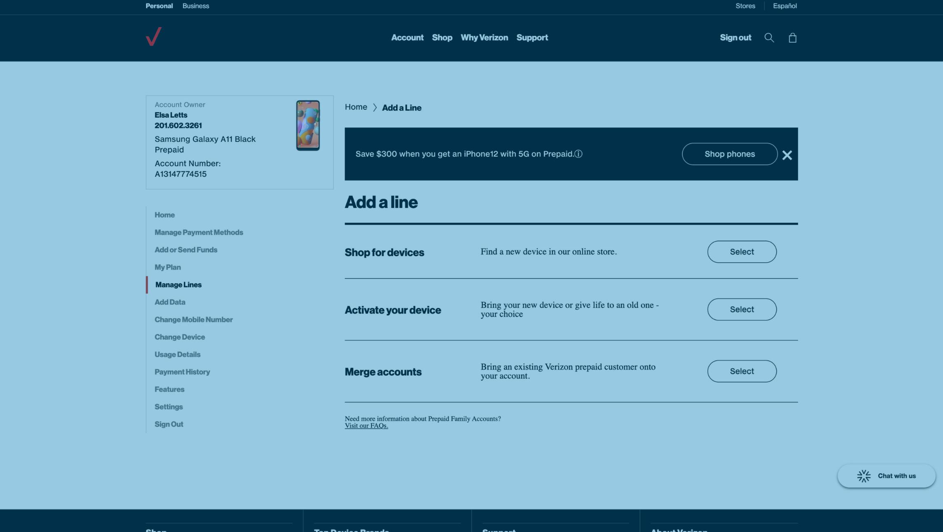The height and width of the screenshot is (532, 943).
Task: Switch language to Español
Action: pyautogui.click(x=784, y=6)
